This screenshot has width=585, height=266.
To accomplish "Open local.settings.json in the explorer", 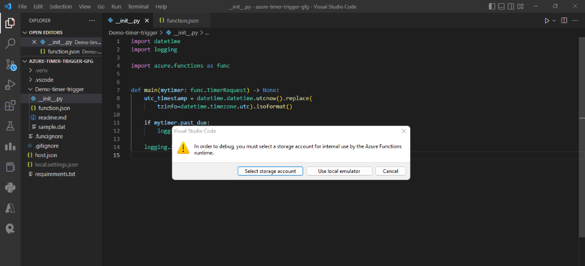I will click(61, 164).
